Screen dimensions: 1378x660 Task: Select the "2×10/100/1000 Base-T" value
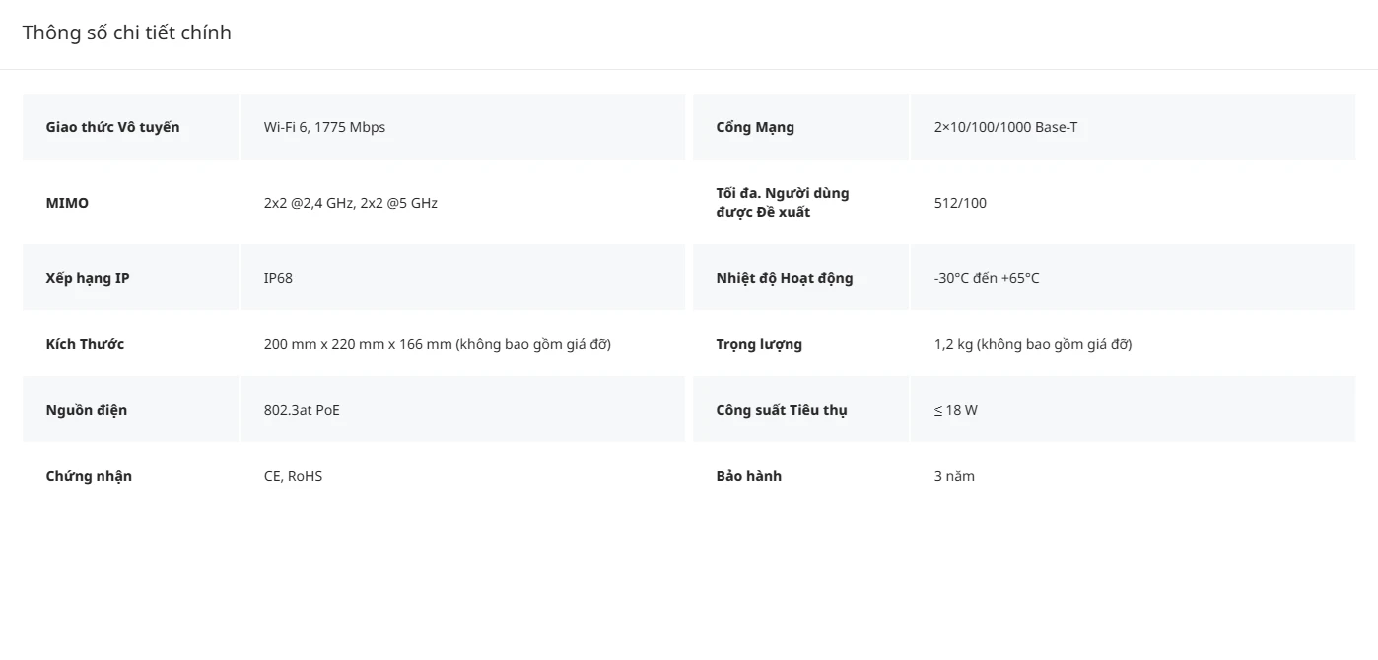(x=1005, y=127)
